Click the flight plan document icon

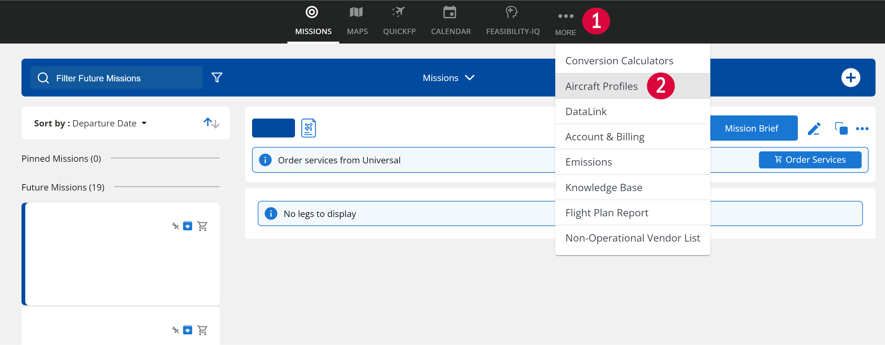(309, 128)
